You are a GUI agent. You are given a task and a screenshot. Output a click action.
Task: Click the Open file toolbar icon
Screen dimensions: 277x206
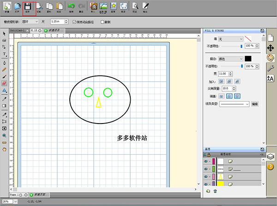(17, 6)
